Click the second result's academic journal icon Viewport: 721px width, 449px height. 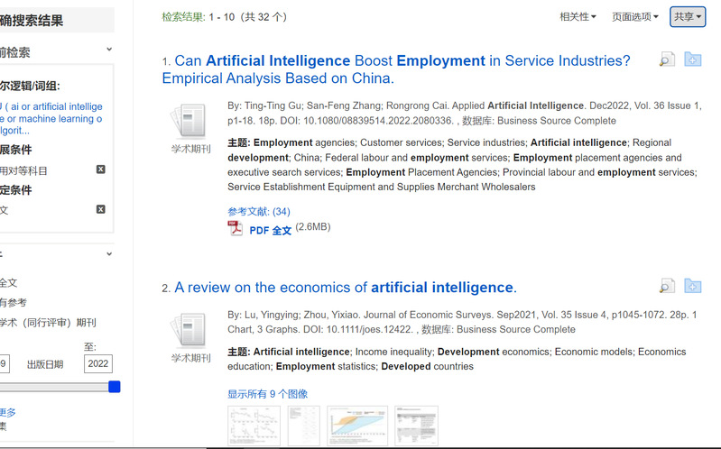coord(189,330)
